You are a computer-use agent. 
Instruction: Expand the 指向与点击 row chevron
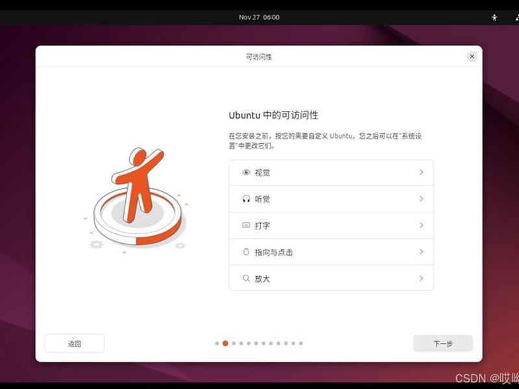click(x=421, y=252)
